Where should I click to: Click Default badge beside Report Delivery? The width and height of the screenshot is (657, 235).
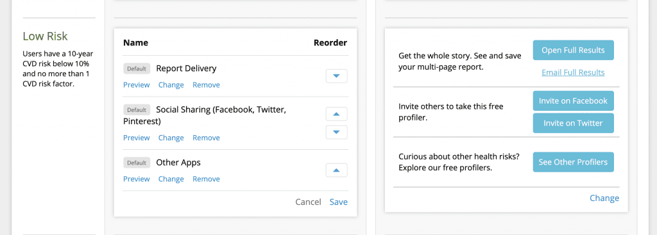pyautogui.click(x=137, y=69)
